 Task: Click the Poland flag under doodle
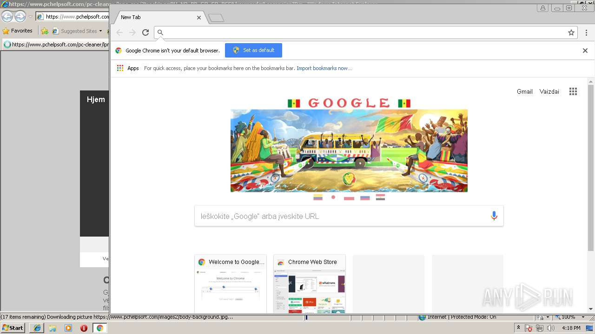pyautogui.click(x=349, y=197)
